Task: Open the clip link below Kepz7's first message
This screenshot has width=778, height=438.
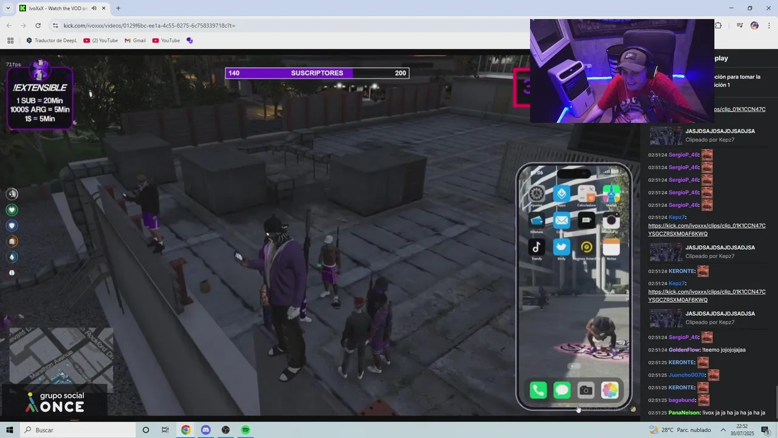Action: pos(707,230)
